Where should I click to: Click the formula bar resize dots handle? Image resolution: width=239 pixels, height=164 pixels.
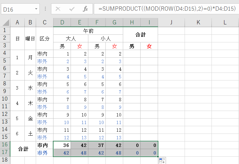[x=45, y=9]
